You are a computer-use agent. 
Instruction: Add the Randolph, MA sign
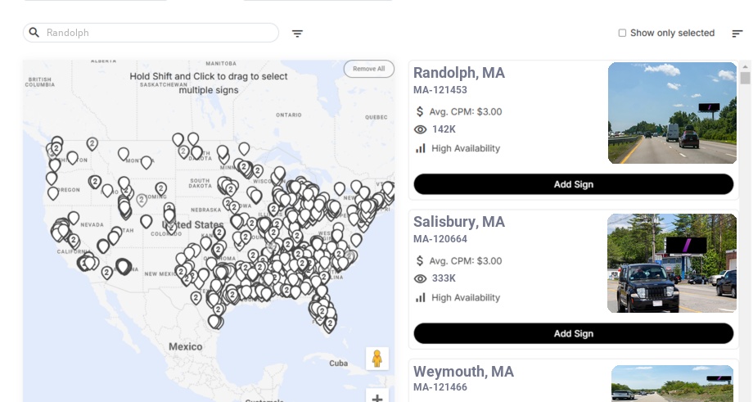coord(573,184)
